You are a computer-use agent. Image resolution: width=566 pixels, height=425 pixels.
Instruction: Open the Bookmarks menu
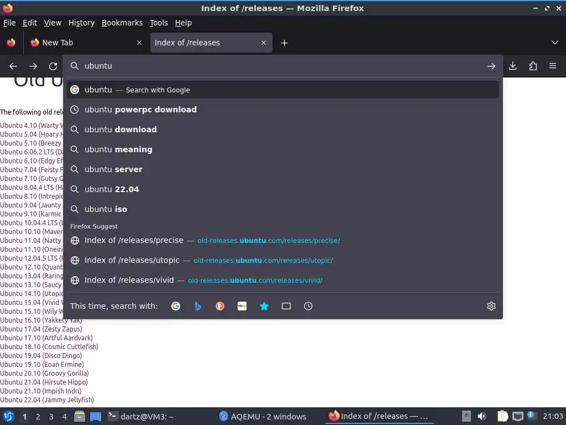pos(122,23)
